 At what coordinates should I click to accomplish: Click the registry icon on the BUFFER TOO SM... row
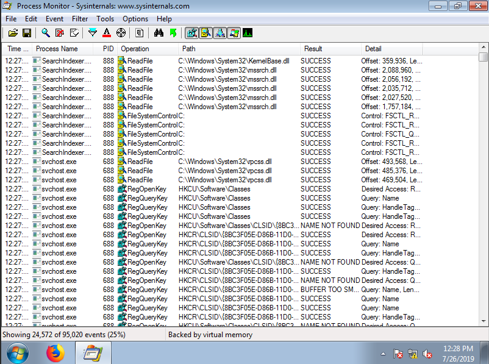pos(122,290)
